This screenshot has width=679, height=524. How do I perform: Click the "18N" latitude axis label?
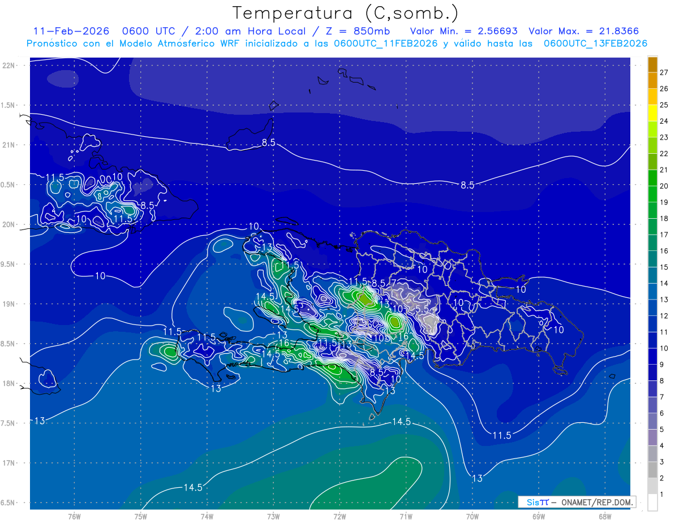coord(9,384)
